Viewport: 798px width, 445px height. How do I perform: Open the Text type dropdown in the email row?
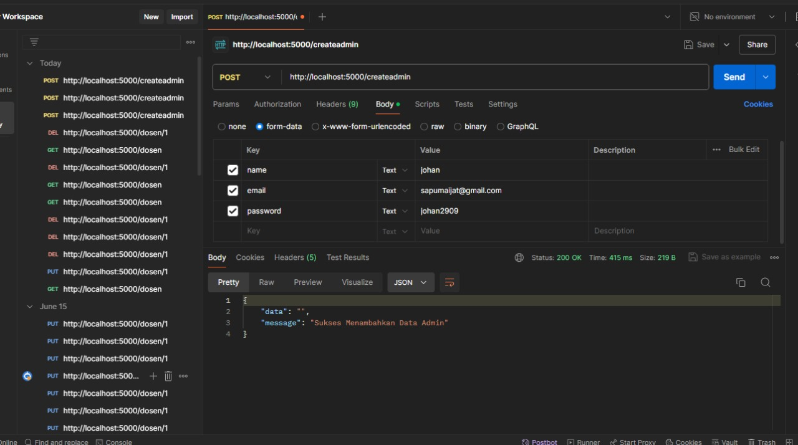click(x=395, y=191)
